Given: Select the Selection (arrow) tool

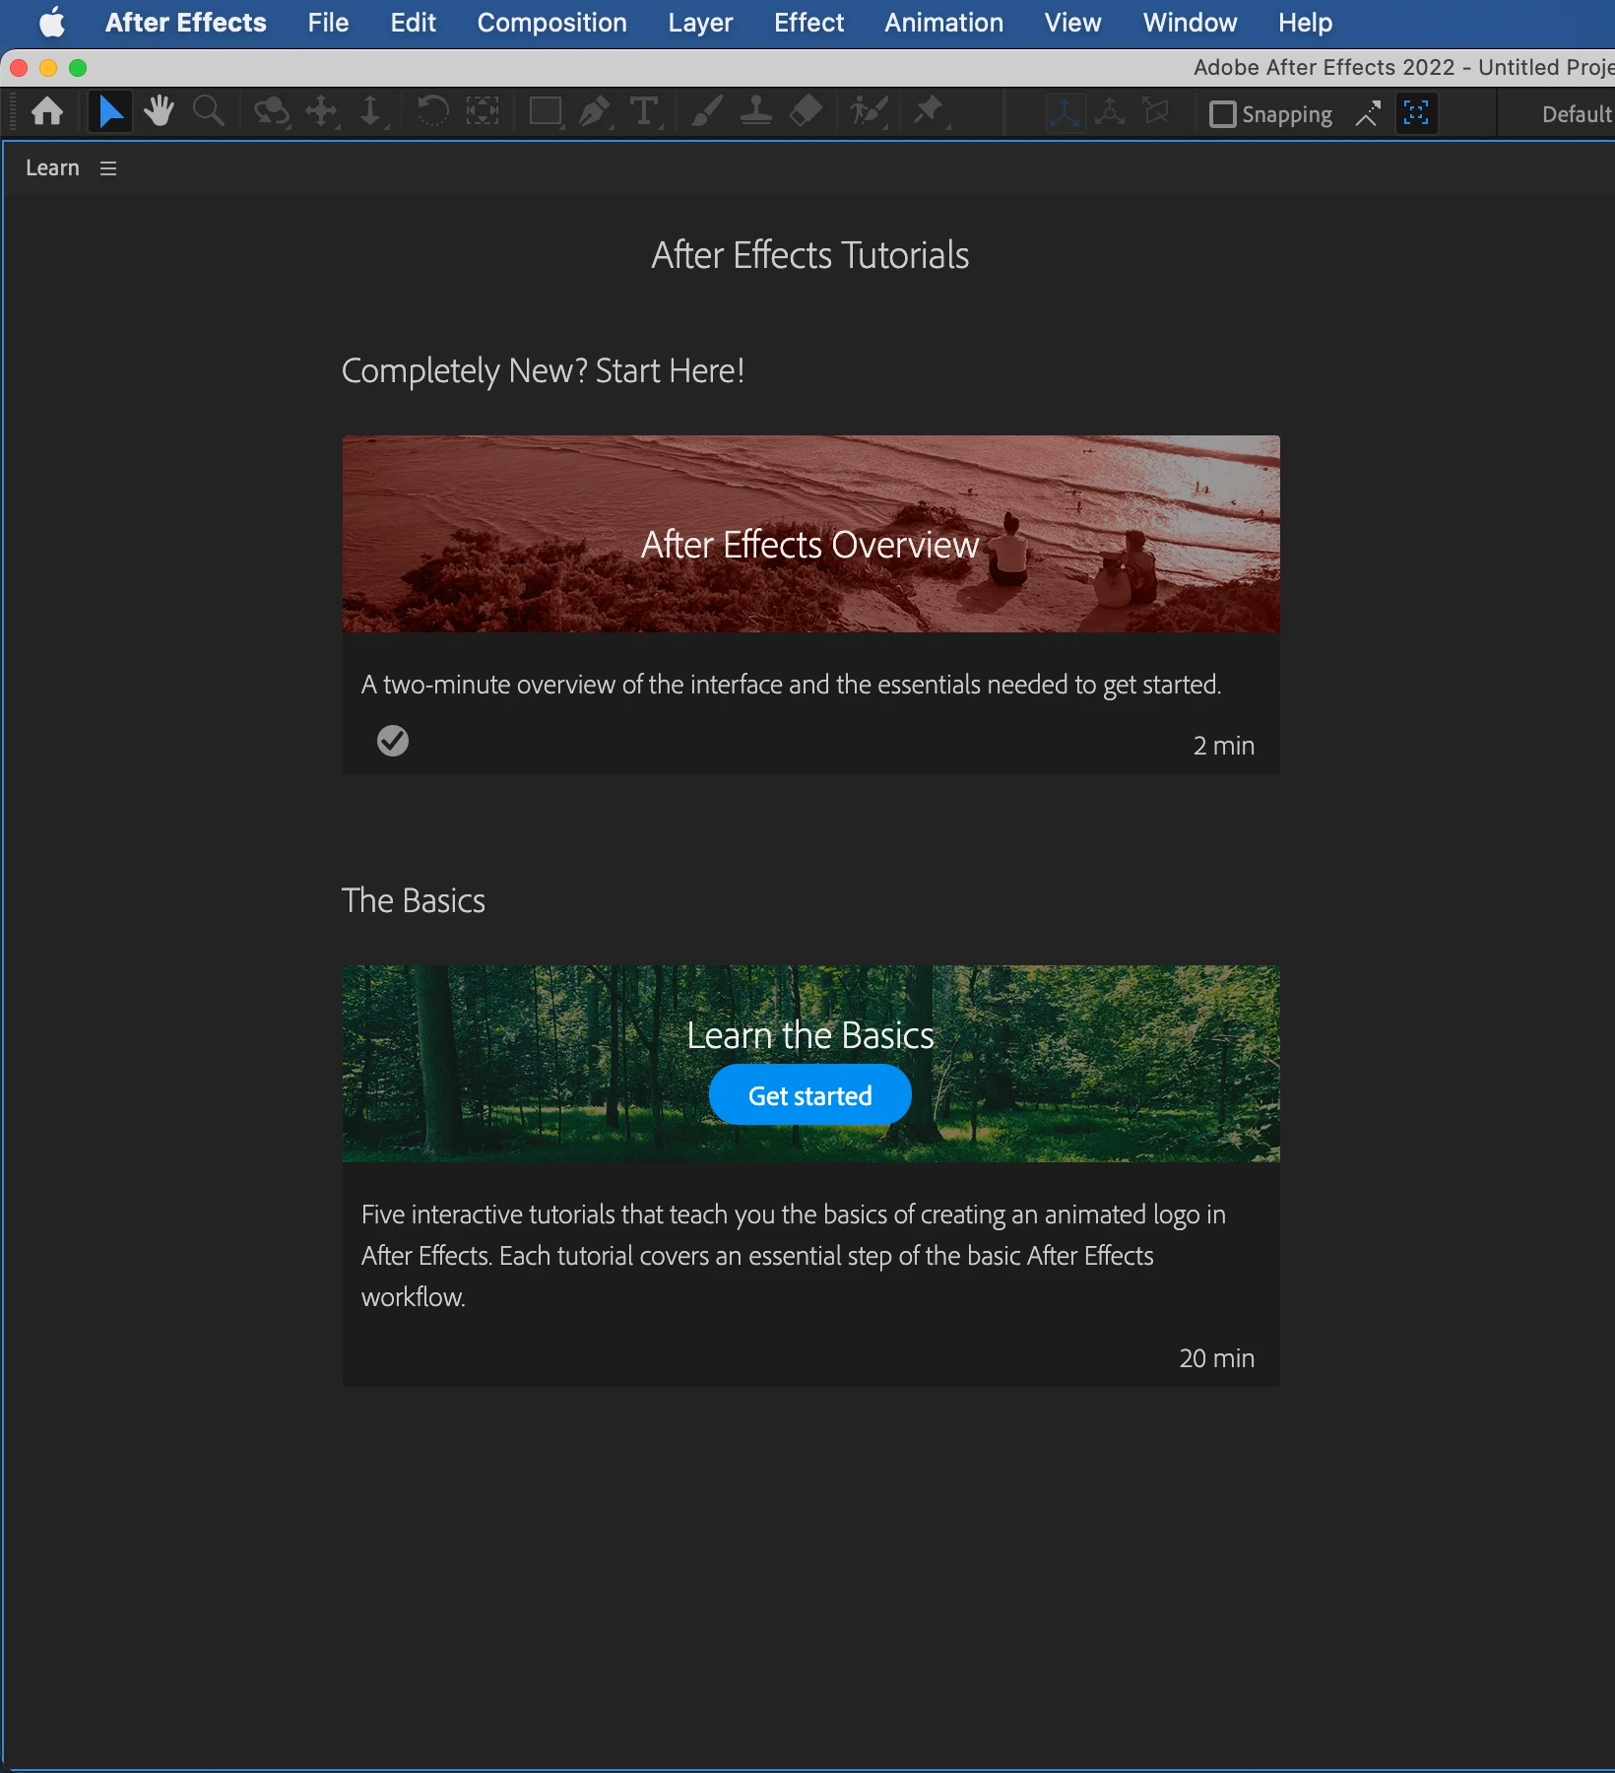Looking at the screenshot, I should (x=110, y=112).
